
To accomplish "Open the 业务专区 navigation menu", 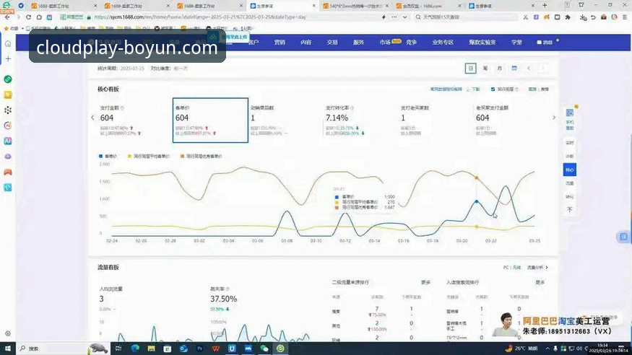I will pyautogui.click(x=443, y=43).
